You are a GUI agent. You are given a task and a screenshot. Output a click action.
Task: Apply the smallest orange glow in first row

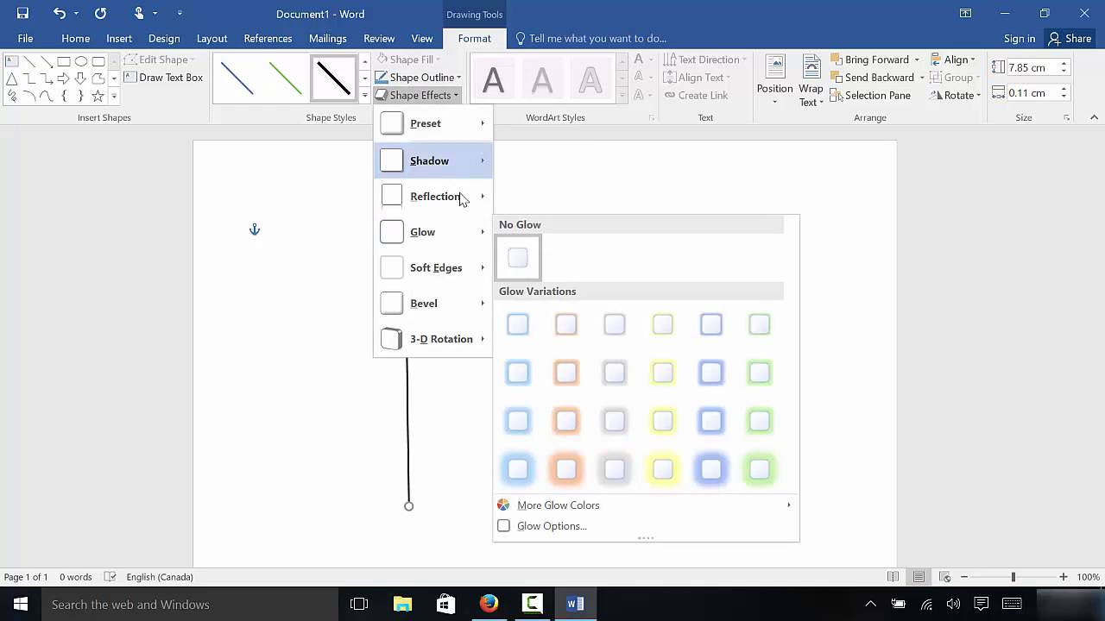tap(566, 324)
